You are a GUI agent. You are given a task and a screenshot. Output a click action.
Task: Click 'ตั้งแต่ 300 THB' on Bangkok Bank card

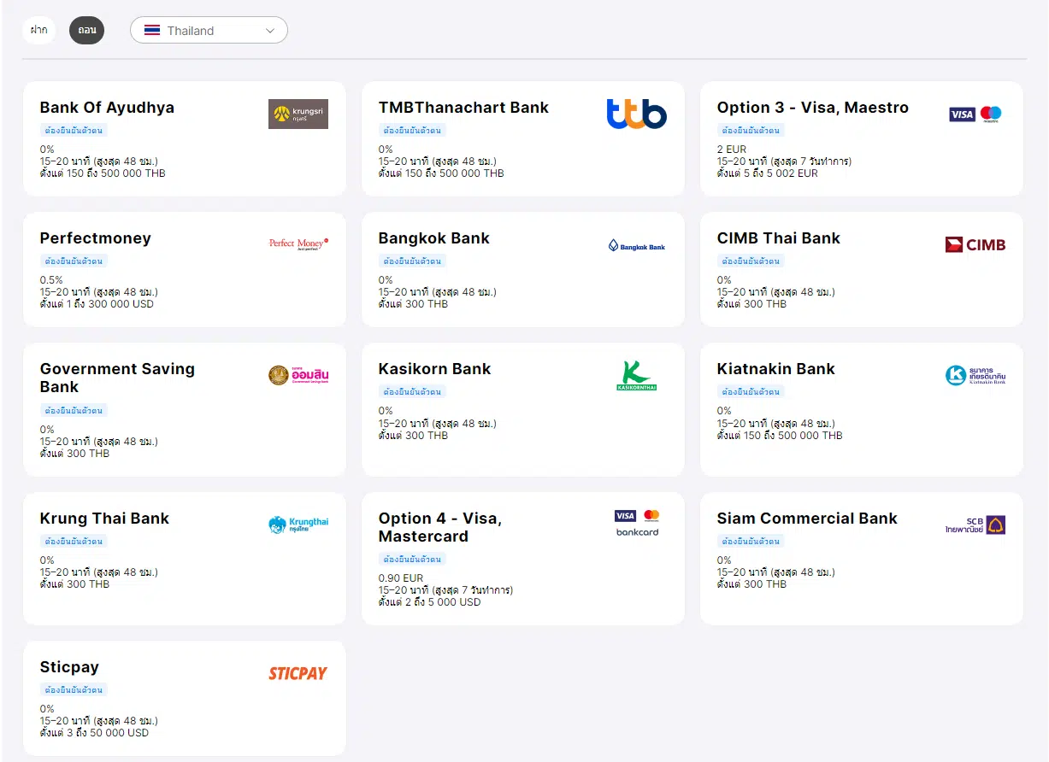click(x=413, y=304)
